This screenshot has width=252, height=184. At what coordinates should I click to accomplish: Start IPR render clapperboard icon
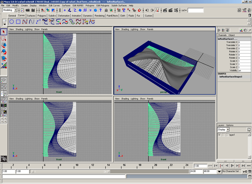point(170,10)
